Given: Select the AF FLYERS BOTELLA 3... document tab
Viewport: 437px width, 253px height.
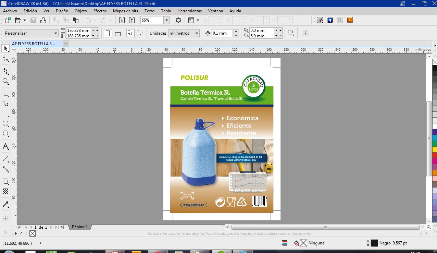Looking at the screenshot, I should pyautogui.click(x=36, y=44).
